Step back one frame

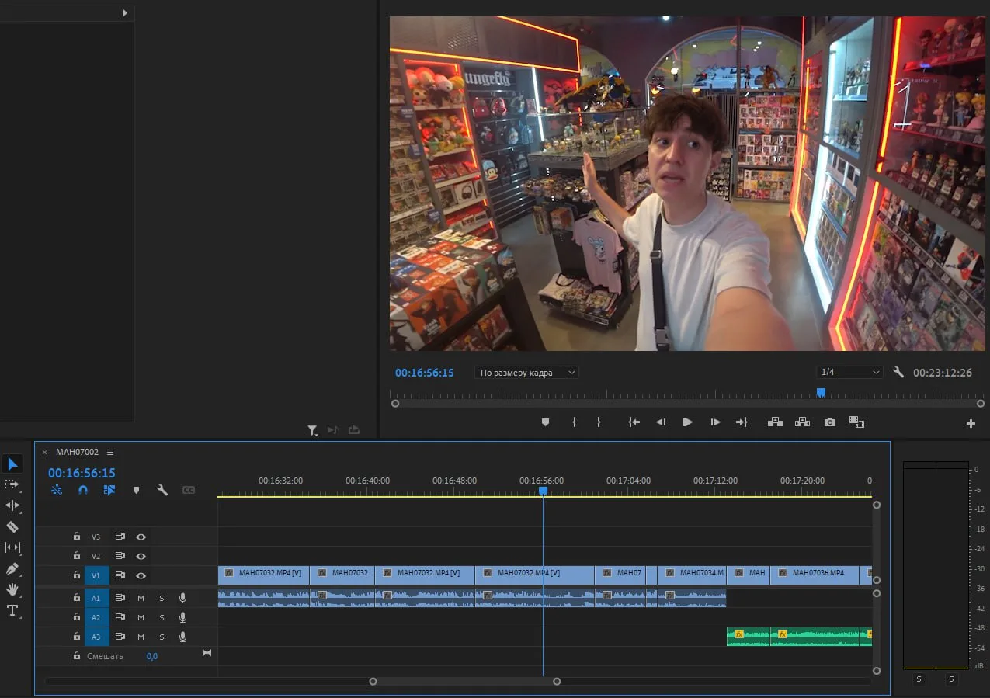coord(661,422)
